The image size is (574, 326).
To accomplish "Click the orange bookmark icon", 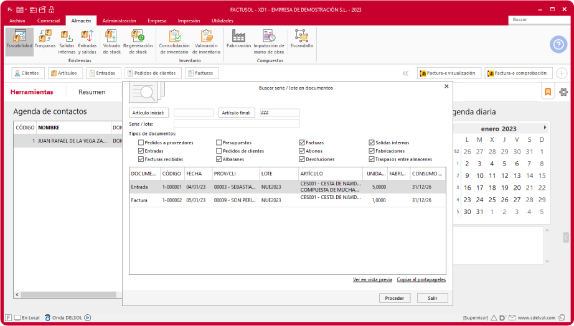I will coord(548,92).
